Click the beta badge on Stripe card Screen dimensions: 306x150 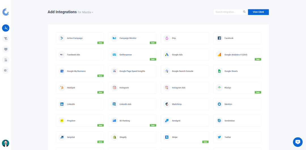205,142
